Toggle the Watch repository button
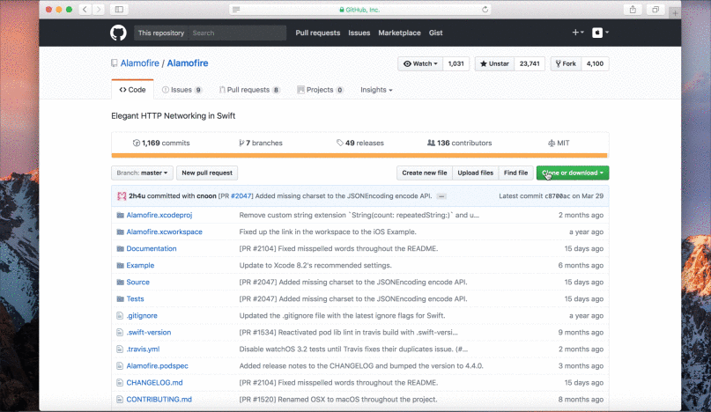The height and width of the screenshot is (412, 711). pyautogui.click(x=420, y=64)
